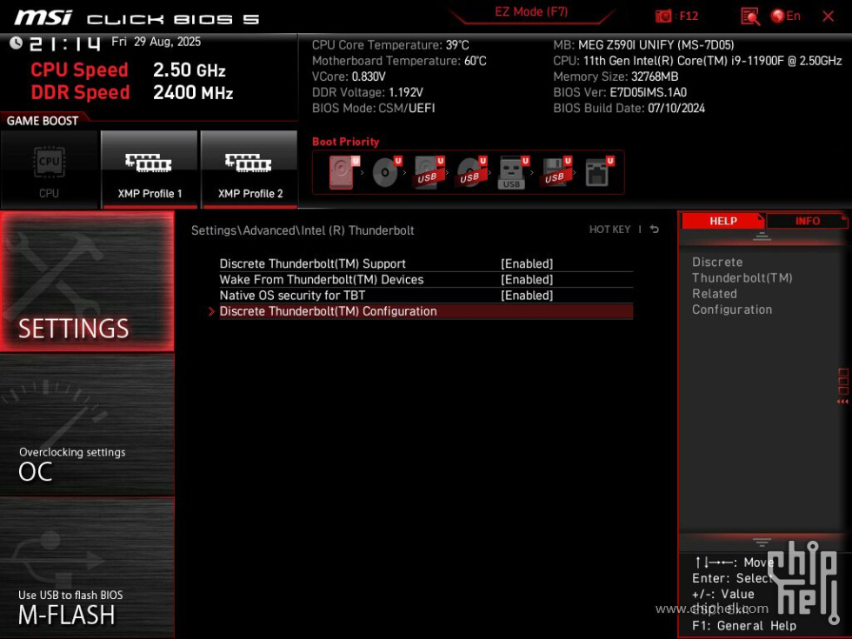Select the USB floppy boot device icon
Screen dimensions: 852x639
click(556, 172)
